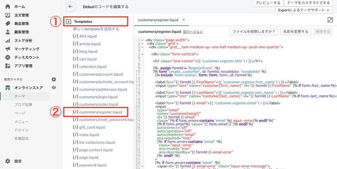
Task: Expand code editor to fullscreen
Action: [x=330, y=20]
